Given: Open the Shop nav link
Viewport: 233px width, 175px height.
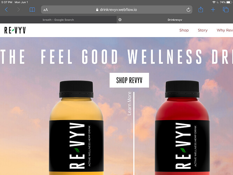Looking at the screenshot, I should click(x=184, y=30).
